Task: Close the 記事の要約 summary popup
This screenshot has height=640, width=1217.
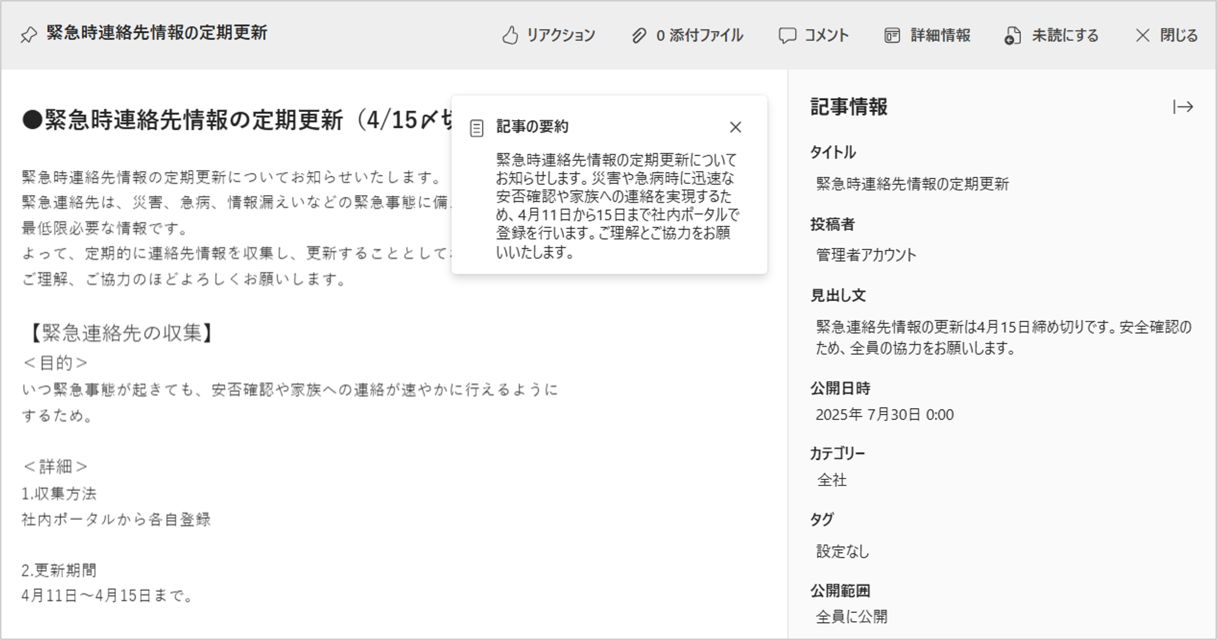Action: click(735, 127)
